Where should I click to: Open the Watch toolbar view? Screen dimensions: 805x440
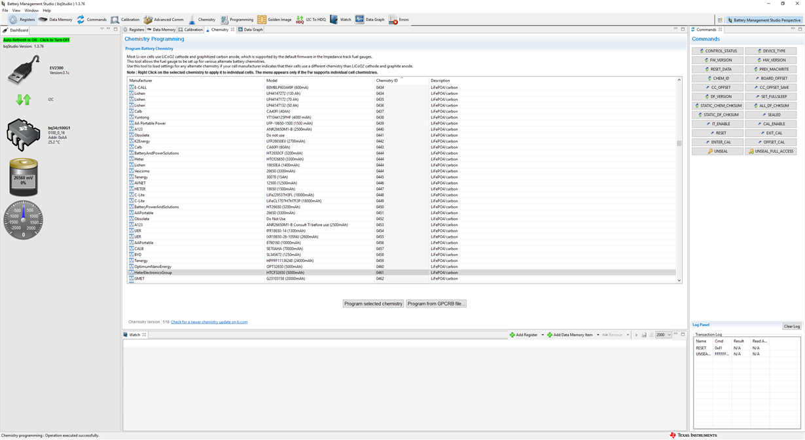(340, 20)
